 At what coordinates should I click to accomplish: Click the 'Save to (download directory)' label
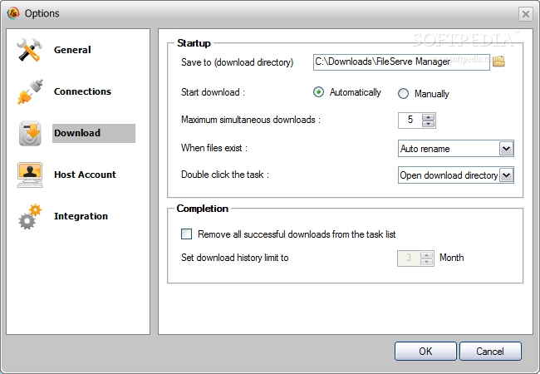(x=237, y=62)
